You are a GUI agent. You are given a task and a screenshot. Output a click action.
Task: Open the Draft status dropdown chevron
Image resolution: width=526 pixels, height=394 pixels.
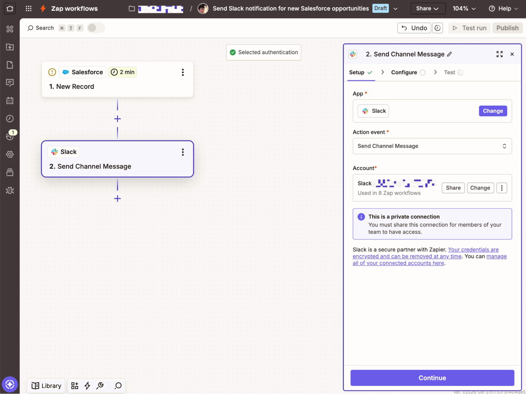pos(395,9)
